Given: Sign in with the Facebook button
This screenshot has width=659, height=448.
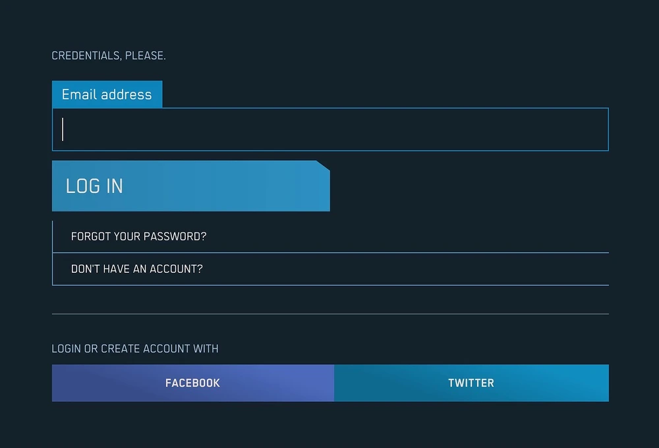Looking at the screenshot, I should click(192, 383).
